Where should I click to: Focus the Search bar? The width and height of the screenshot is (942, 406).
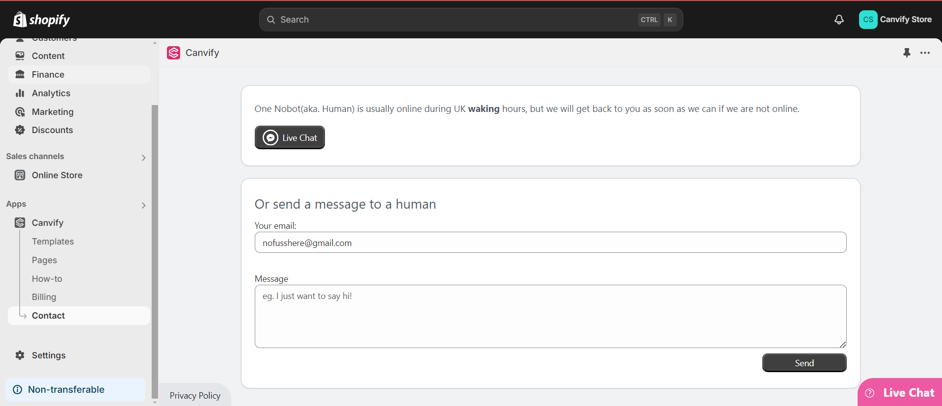point(471,20)
